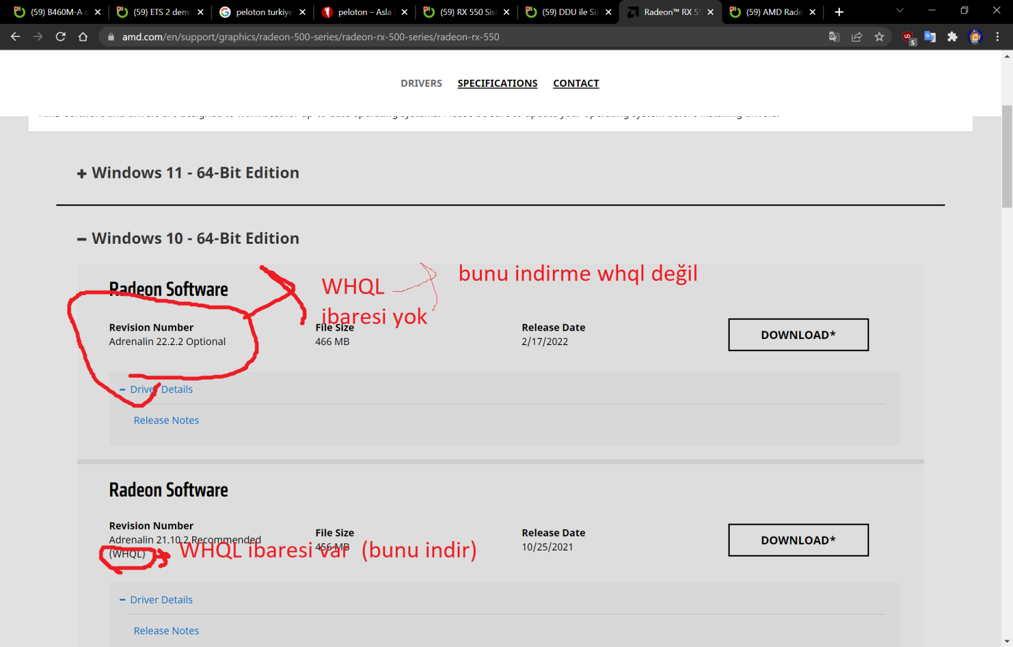Go back to the previous page
Image resolution: width=1013 pixels, height=647 pixels.
click(x=16, y=37)
